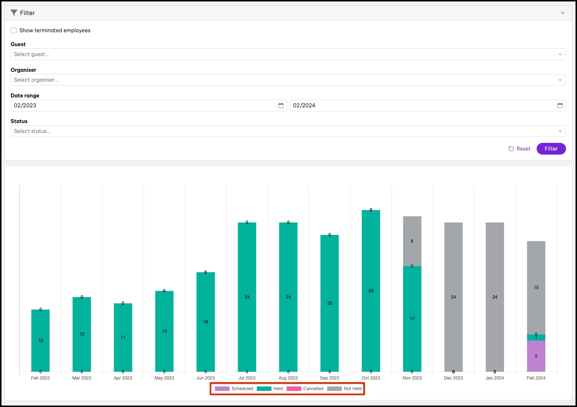This screenshot has height=407, width=577.
Task: Toggle Cancelled series in chart legend
Action: (x=305, y=389)
